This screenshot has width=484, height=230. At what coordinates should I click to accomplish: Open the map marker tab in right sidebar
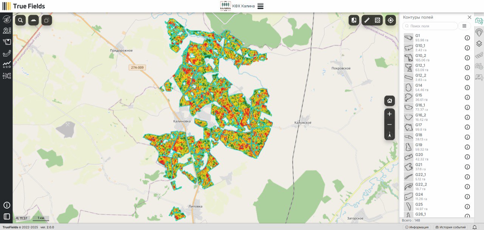pos(479,33)
